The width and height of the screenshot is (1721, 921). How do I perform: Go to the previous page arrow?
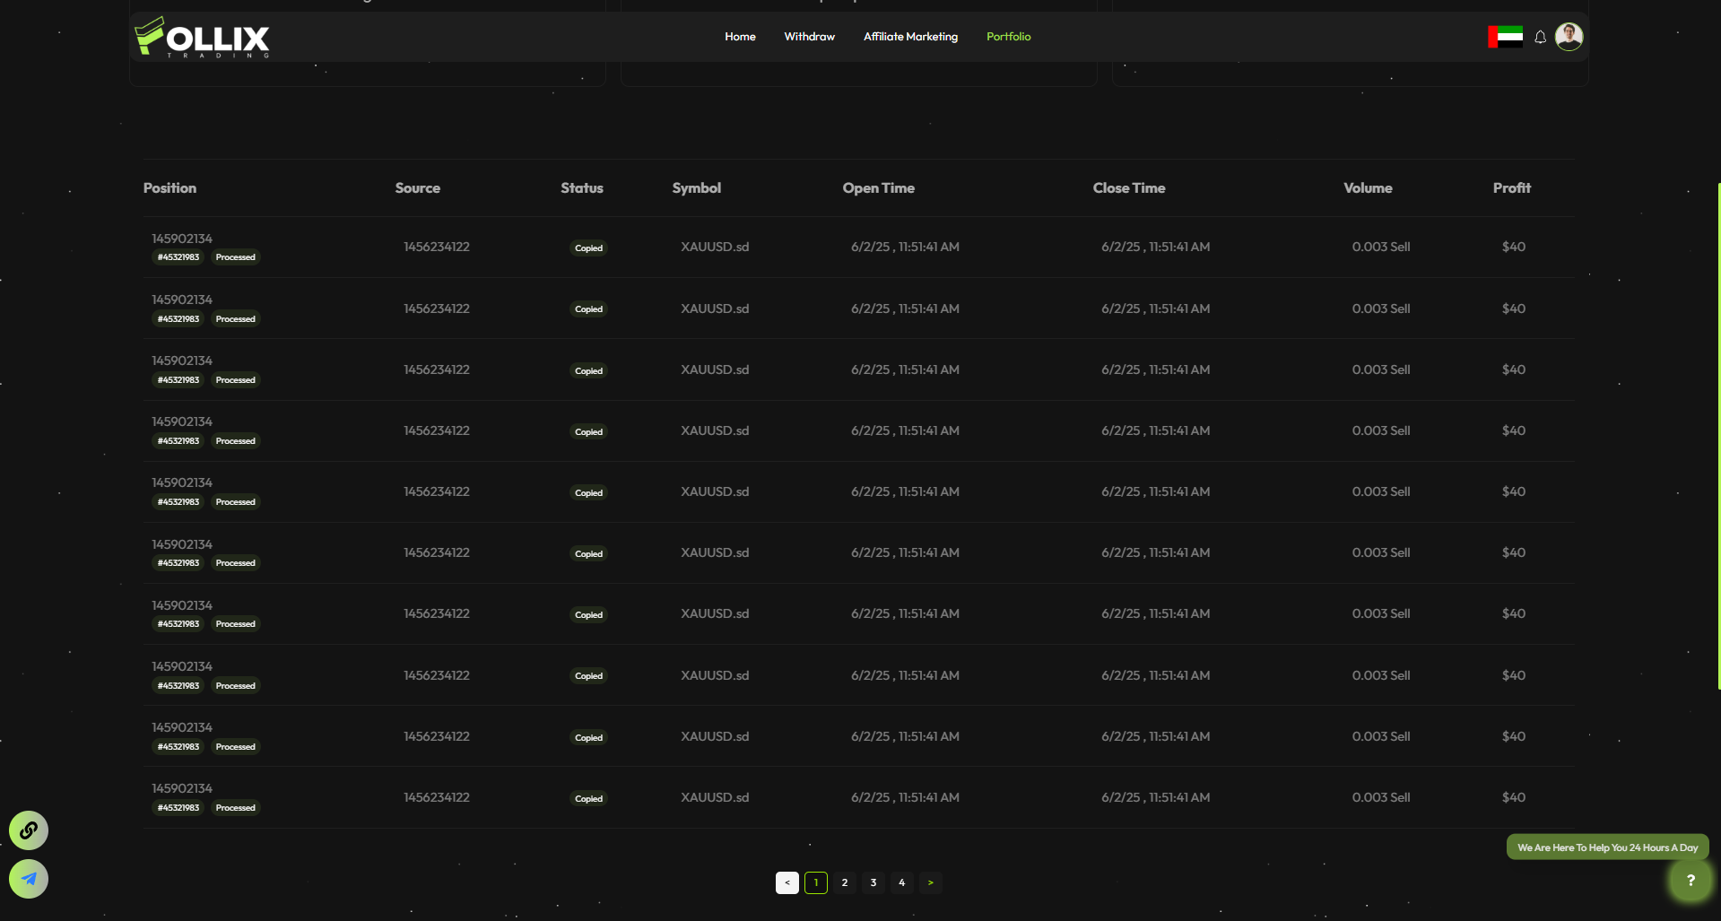click(x=787, y=882)
